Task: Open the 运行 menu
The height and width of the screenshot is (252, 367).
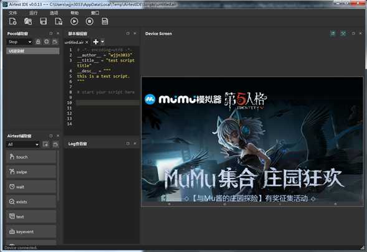Action: coord(33,13)
